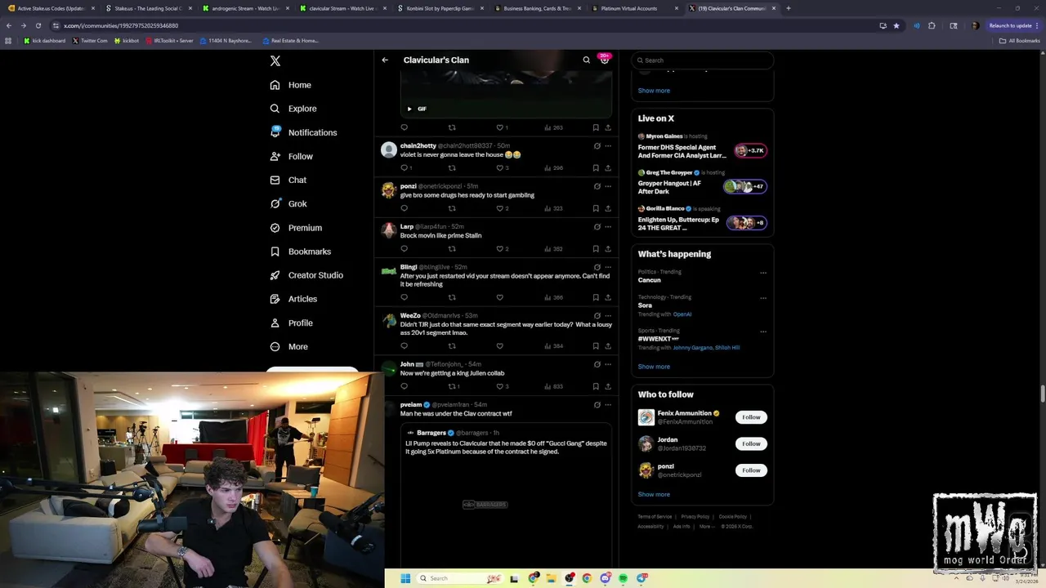Reply to chain2hotty's post

pyautogui.click(x=405, y=167)
